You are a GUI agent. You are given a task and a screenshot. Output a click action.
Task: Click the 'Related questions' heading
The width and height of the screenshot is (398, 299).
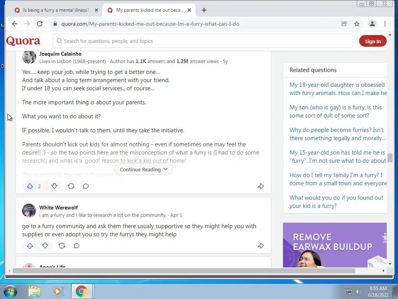click(x=313, y=70)
